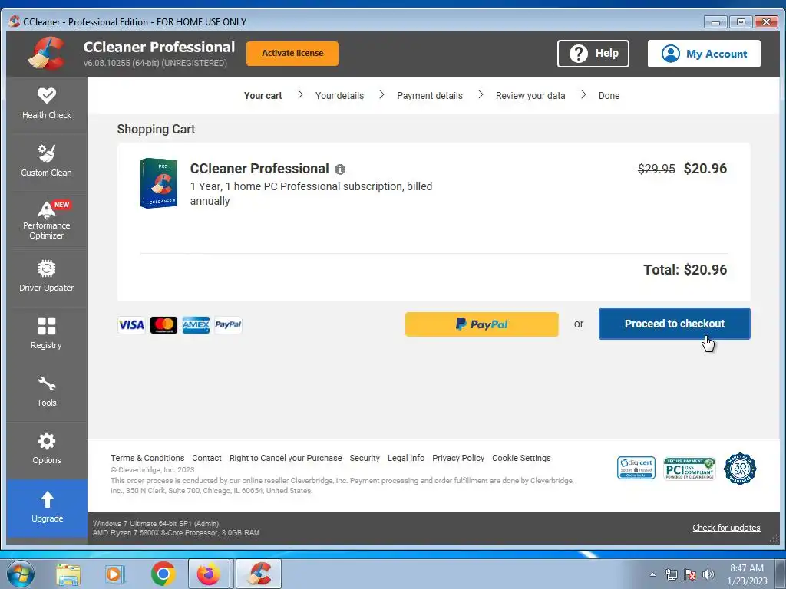The image size is (786, 589).
Task: Open the media player taskbar icon
Action: tap(115, 574)
